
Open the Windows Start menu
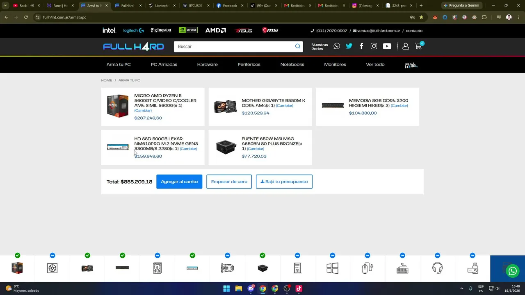(x=226, y=288)
